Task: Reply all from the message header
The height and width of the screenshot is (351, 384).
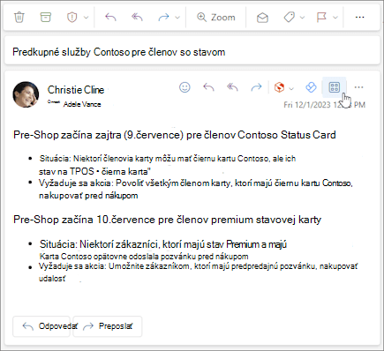Action: point(232,87)
